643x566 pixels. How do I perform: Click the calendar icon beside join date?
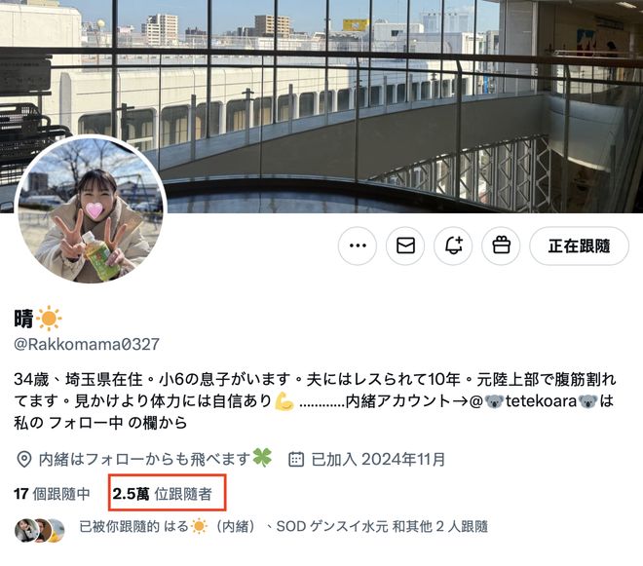tap(296, 459)
